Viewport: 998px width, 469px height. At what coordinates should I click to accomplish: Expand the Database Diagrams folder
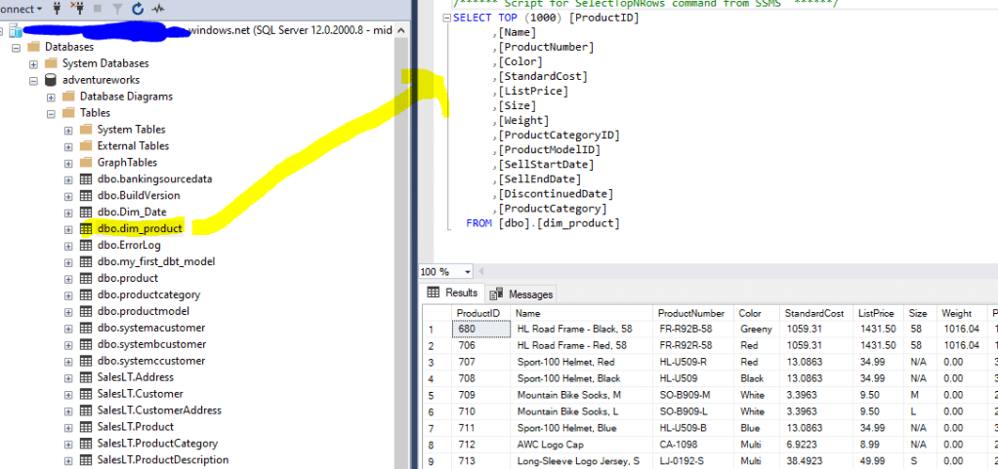[x=51, y=97]
